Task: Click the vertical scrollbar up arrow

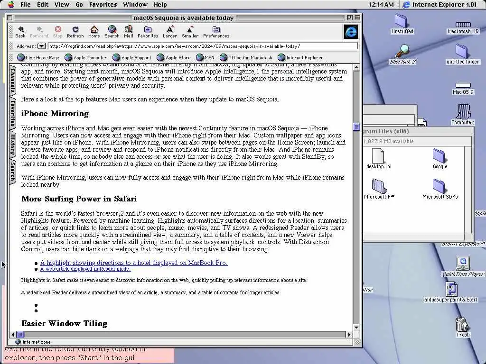Action: click(x=356, y=67)
